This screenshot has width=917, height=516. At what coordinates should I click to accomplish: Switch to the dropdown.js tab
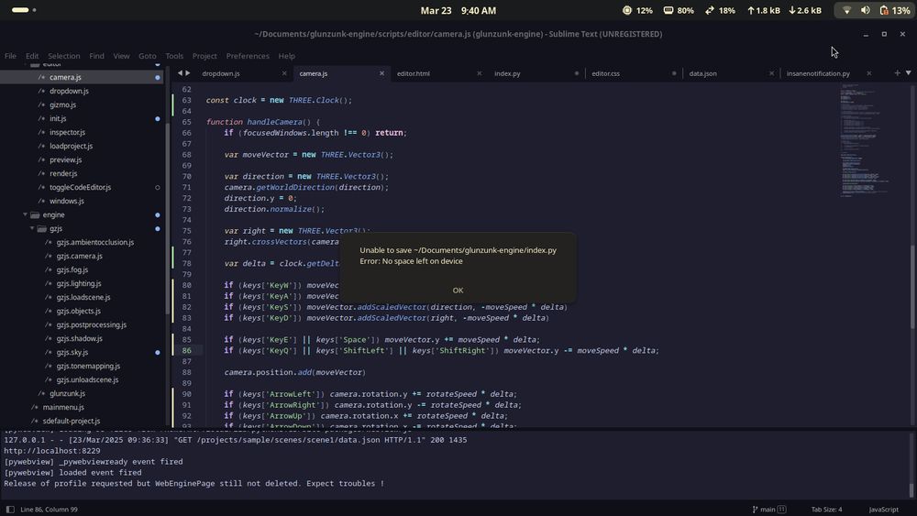click(x=221, y=73)
